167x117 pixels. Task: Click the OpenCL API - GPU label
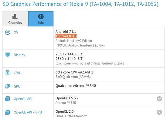[x=28, y=112]
